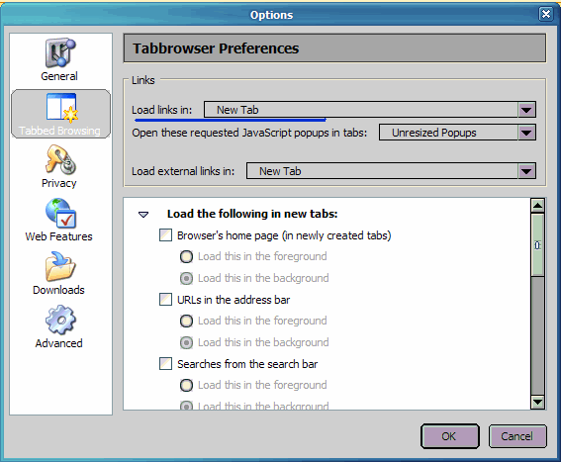Viewport: 561px width, 462px height.
Task: Collapse Load the following in new tabs
Action: tap(143, 215)
